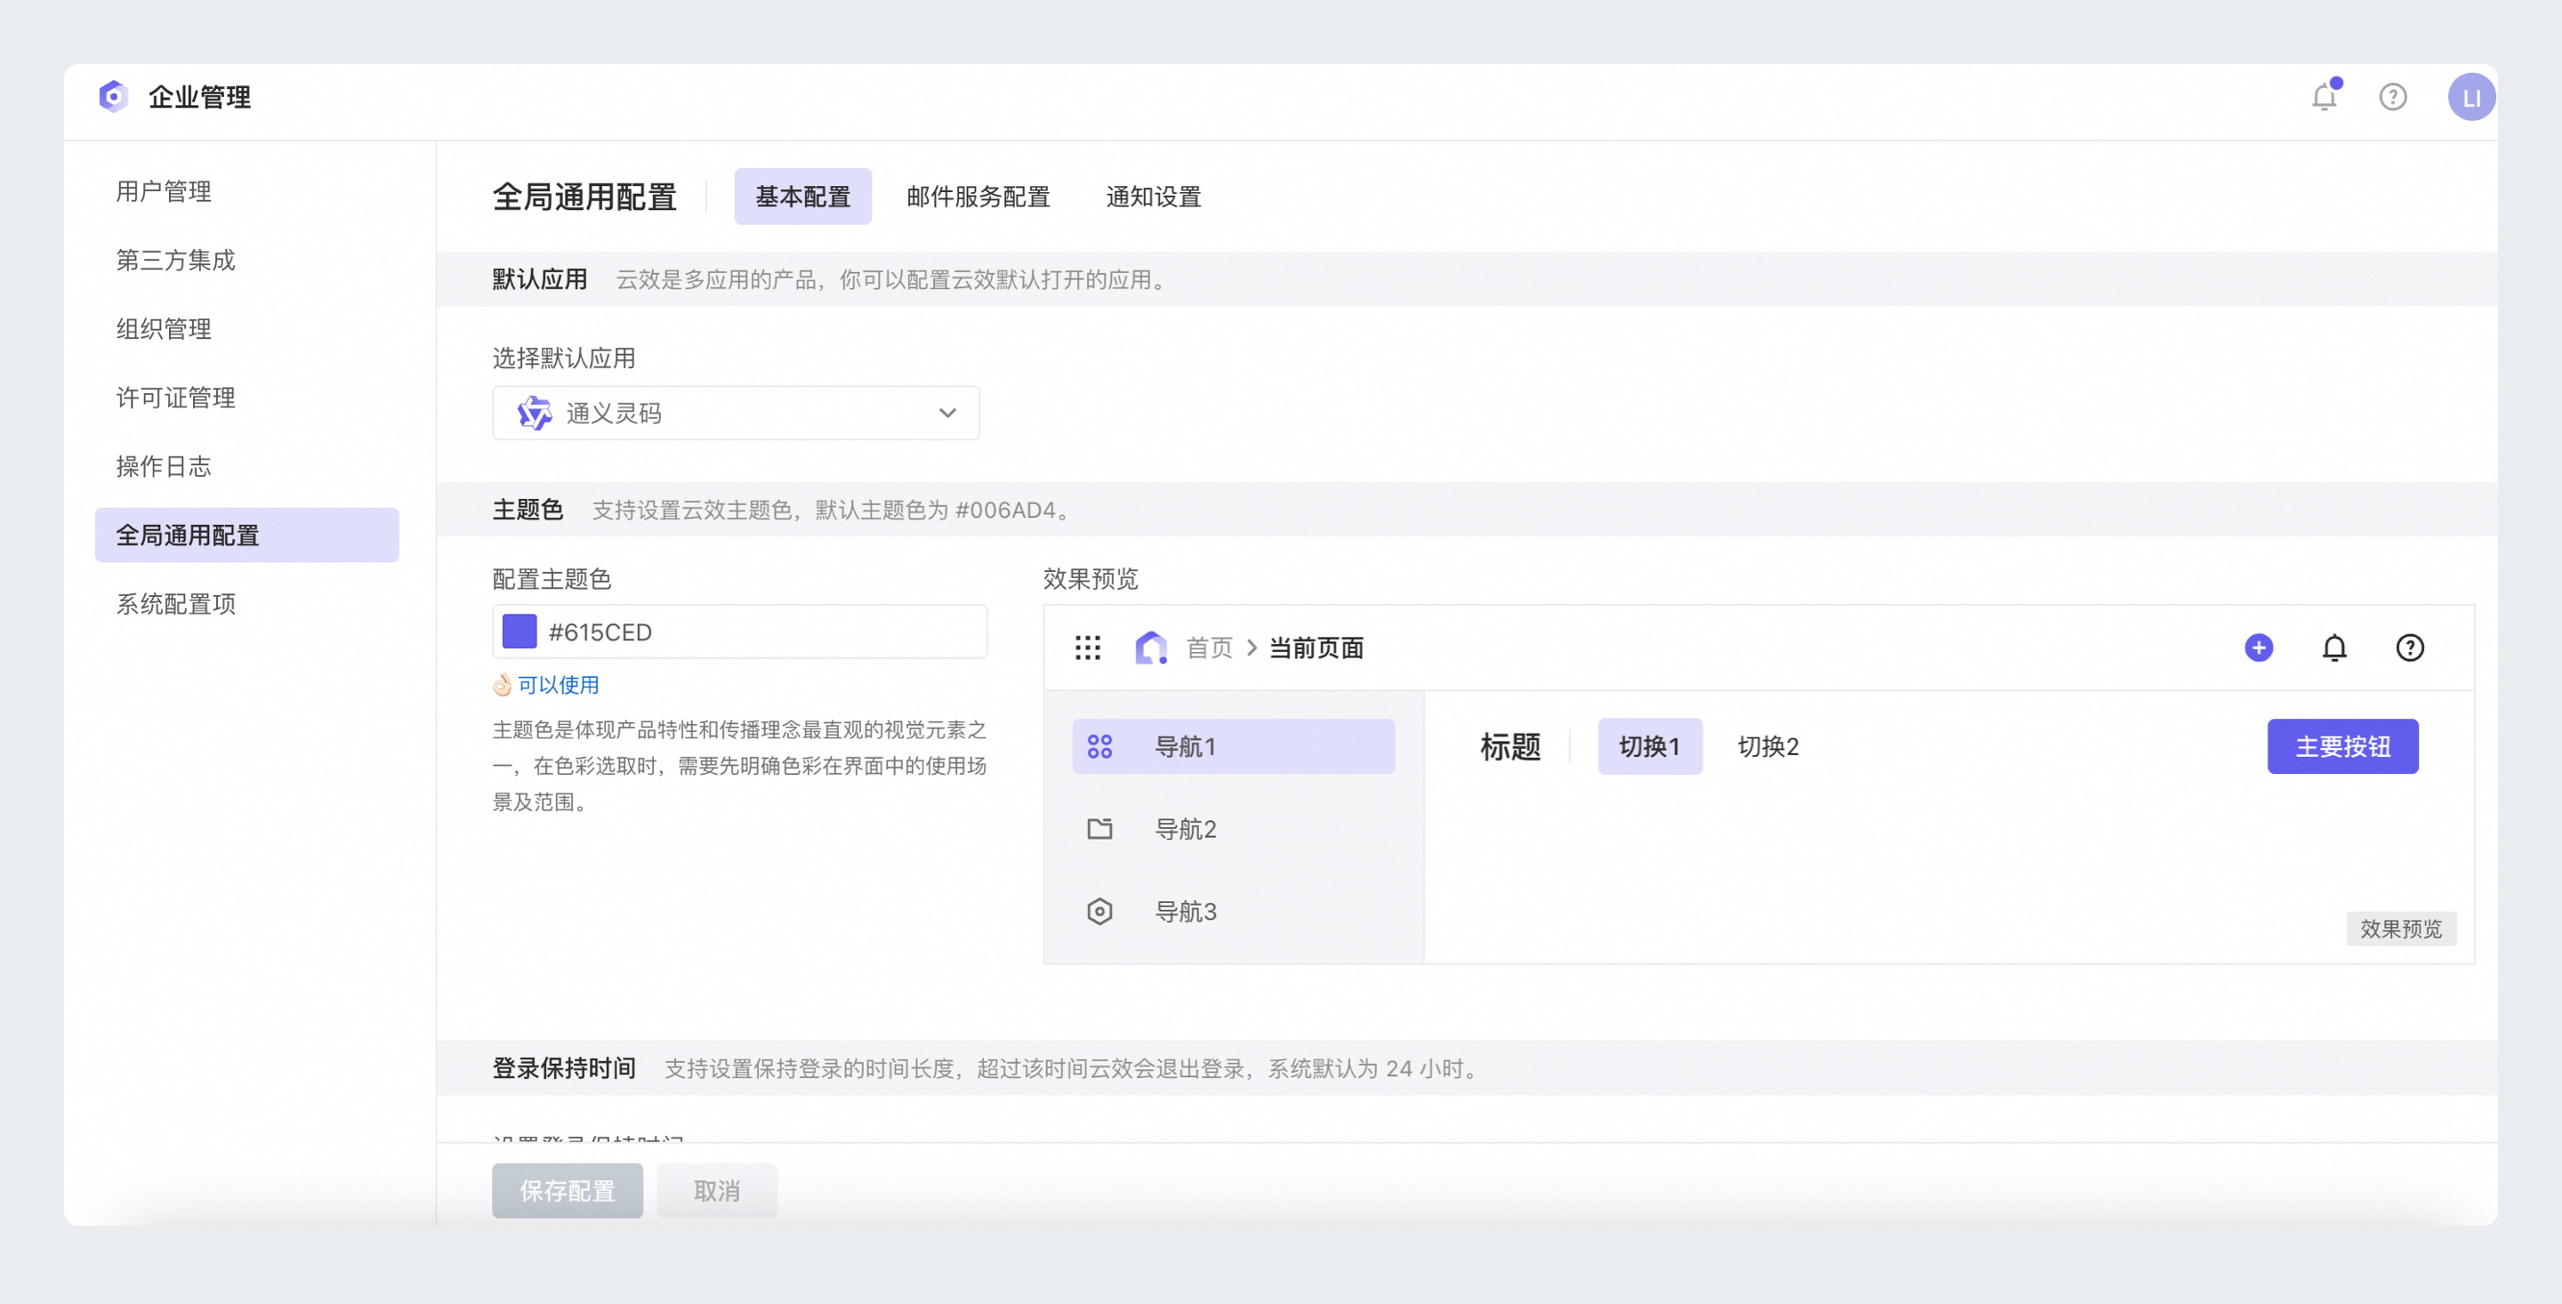Image resolution: width=2562 pixels, height=1304 pixels.
Task: Click the #615CED theme color input field
Action: pyautogui.click(x=740, y=632)
